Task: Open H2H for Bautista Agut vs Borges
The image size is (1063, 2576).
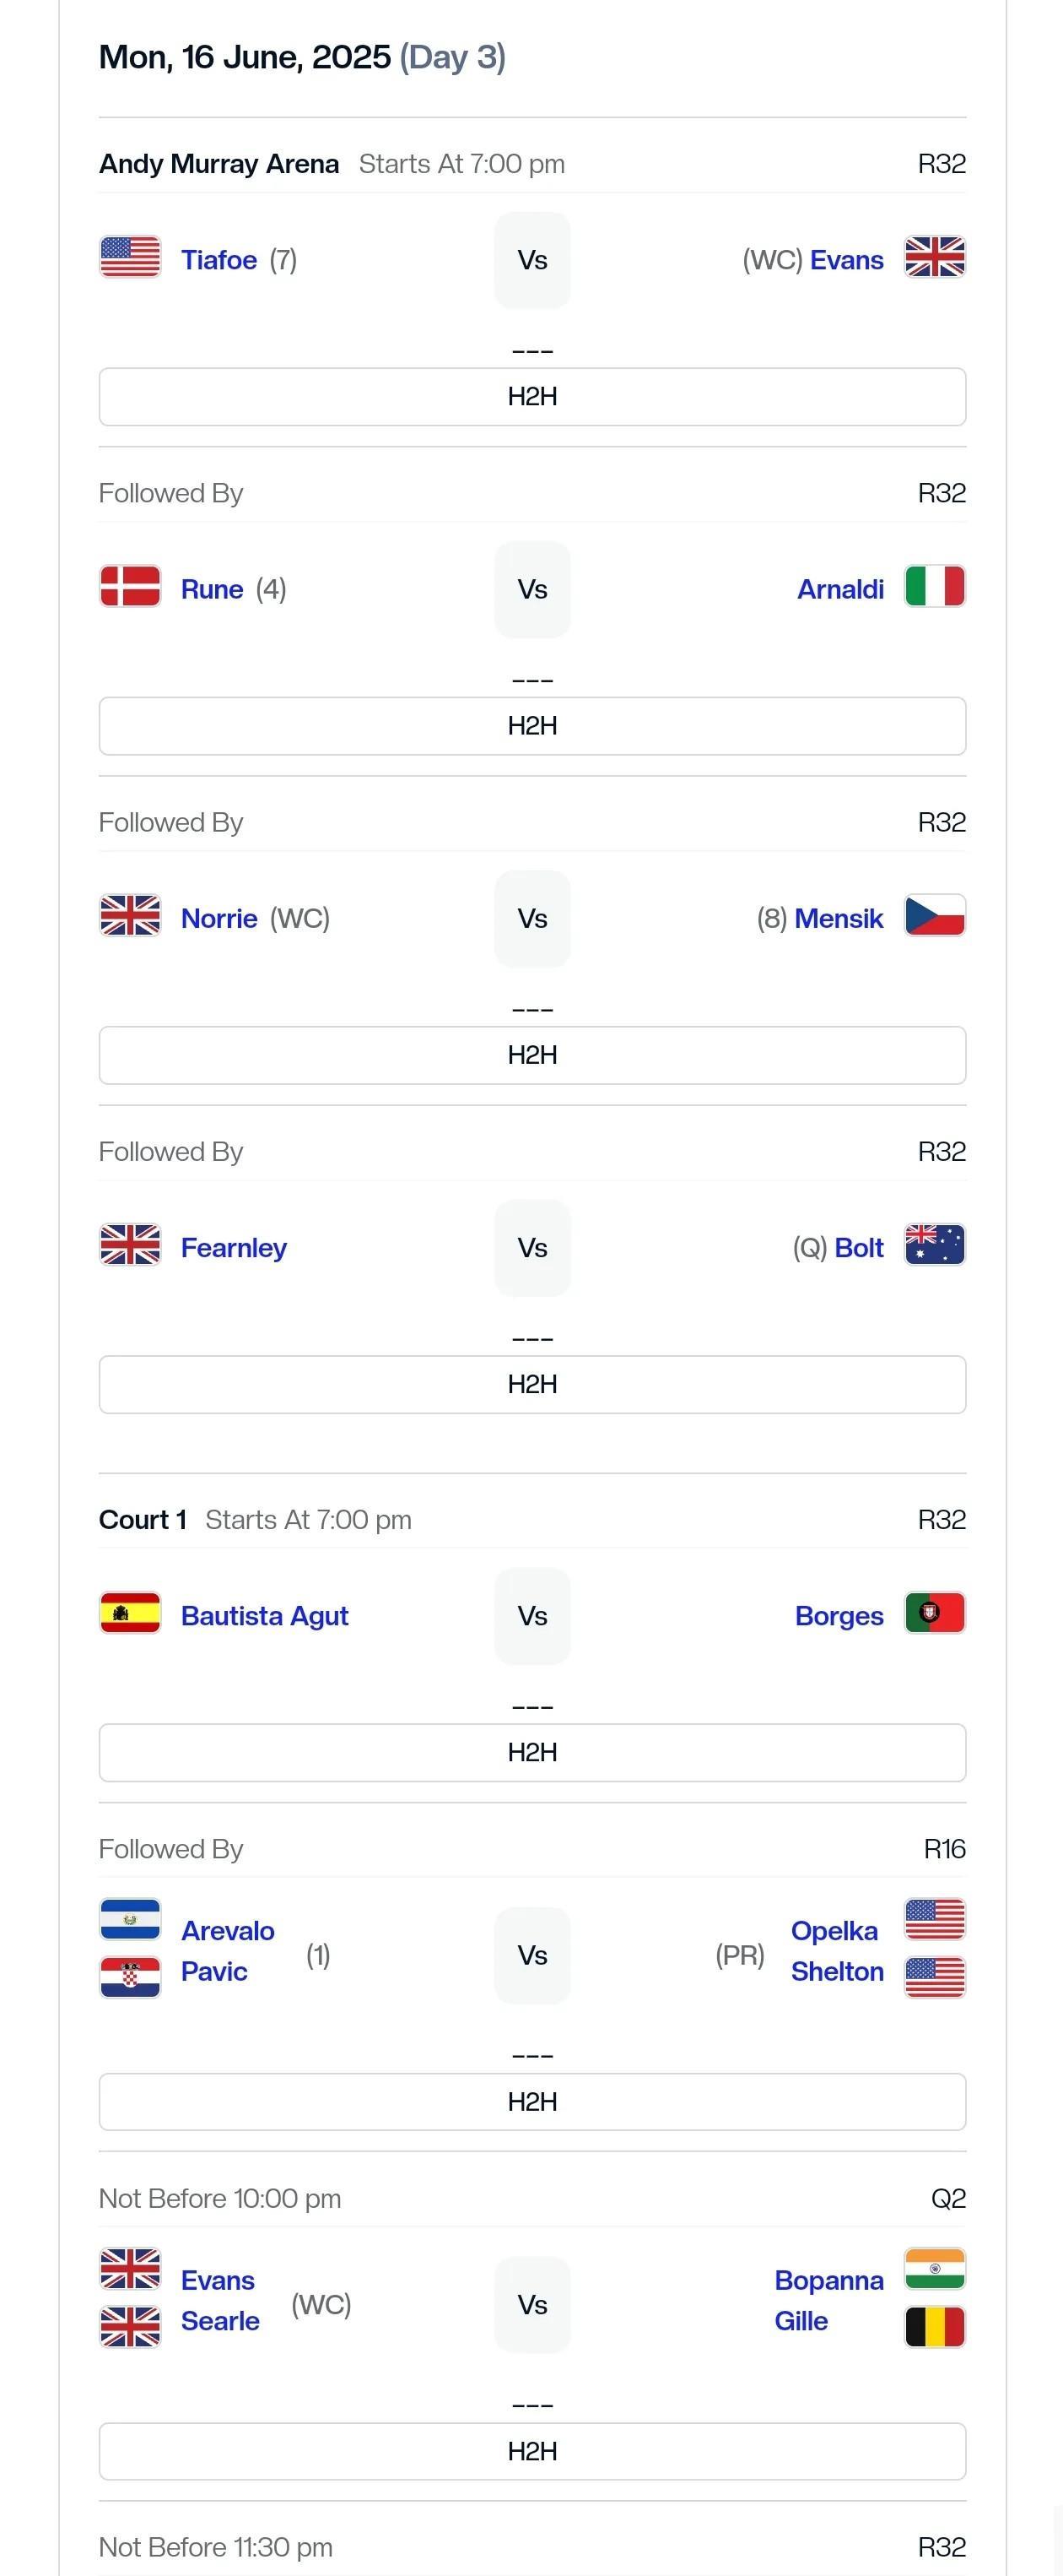Action: point(532,1752)
